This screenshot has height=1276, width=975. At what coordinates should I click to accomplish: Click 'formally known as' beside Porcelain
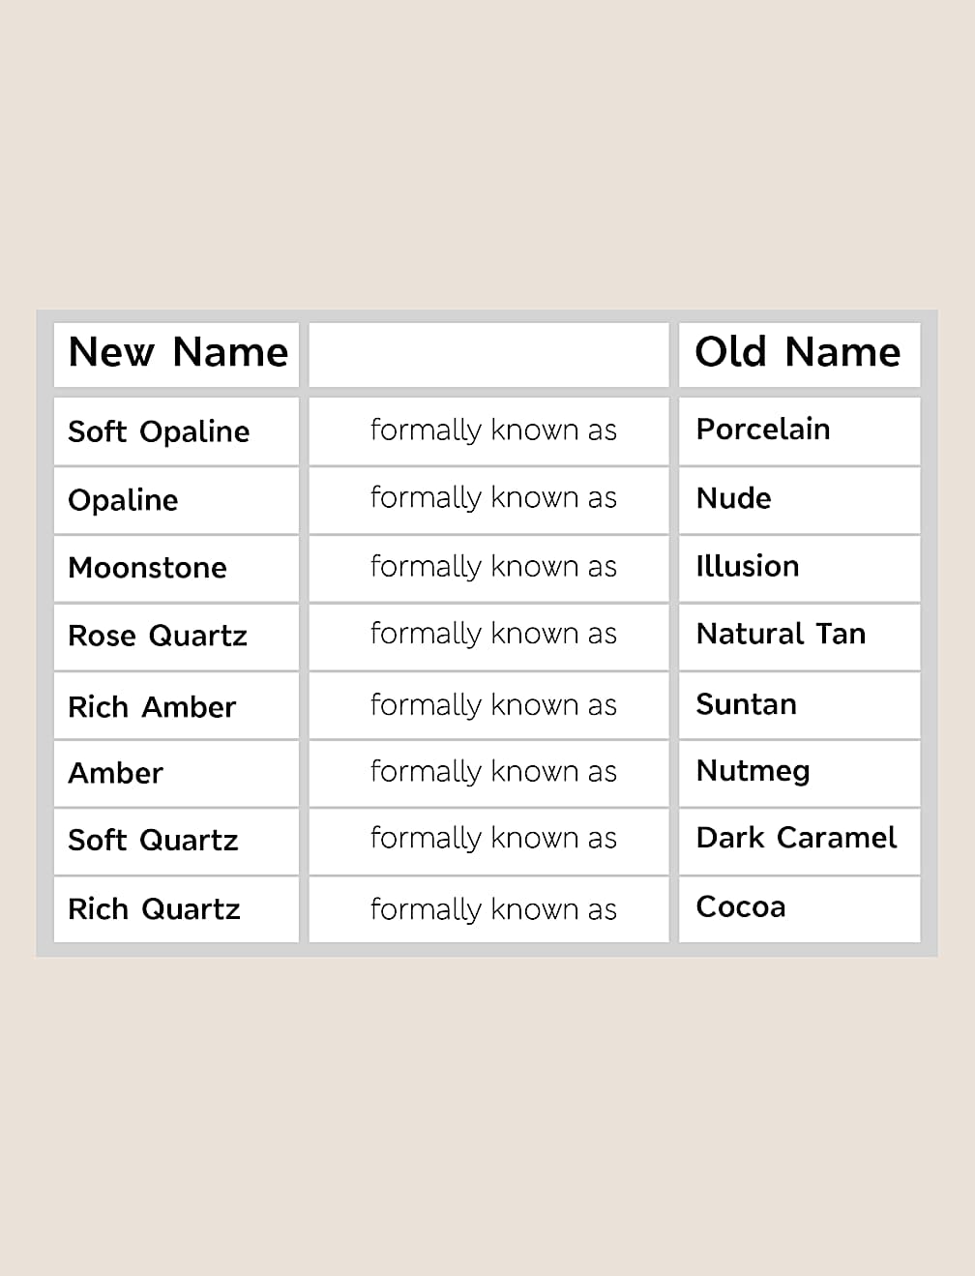click(493, 430)
